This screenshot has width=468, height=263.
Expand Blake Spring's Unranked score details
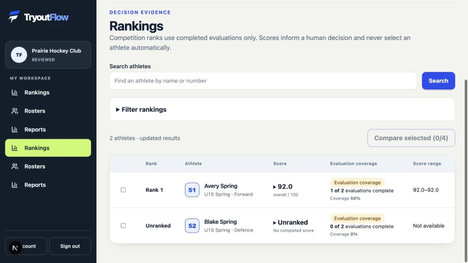[x=290, y=222]
